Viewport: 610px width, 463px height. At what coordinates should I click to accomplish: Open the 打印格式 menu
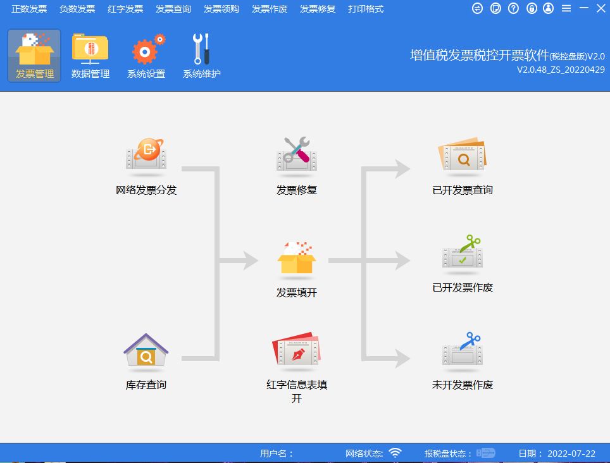click(x=366, y=9)
